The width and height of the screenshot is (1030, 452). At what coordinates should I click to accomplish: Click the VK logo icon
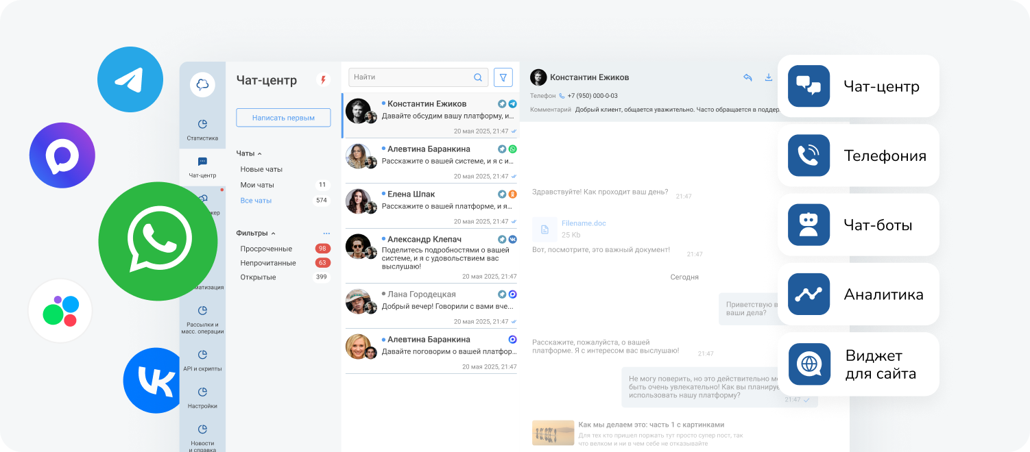pos(156,380)
